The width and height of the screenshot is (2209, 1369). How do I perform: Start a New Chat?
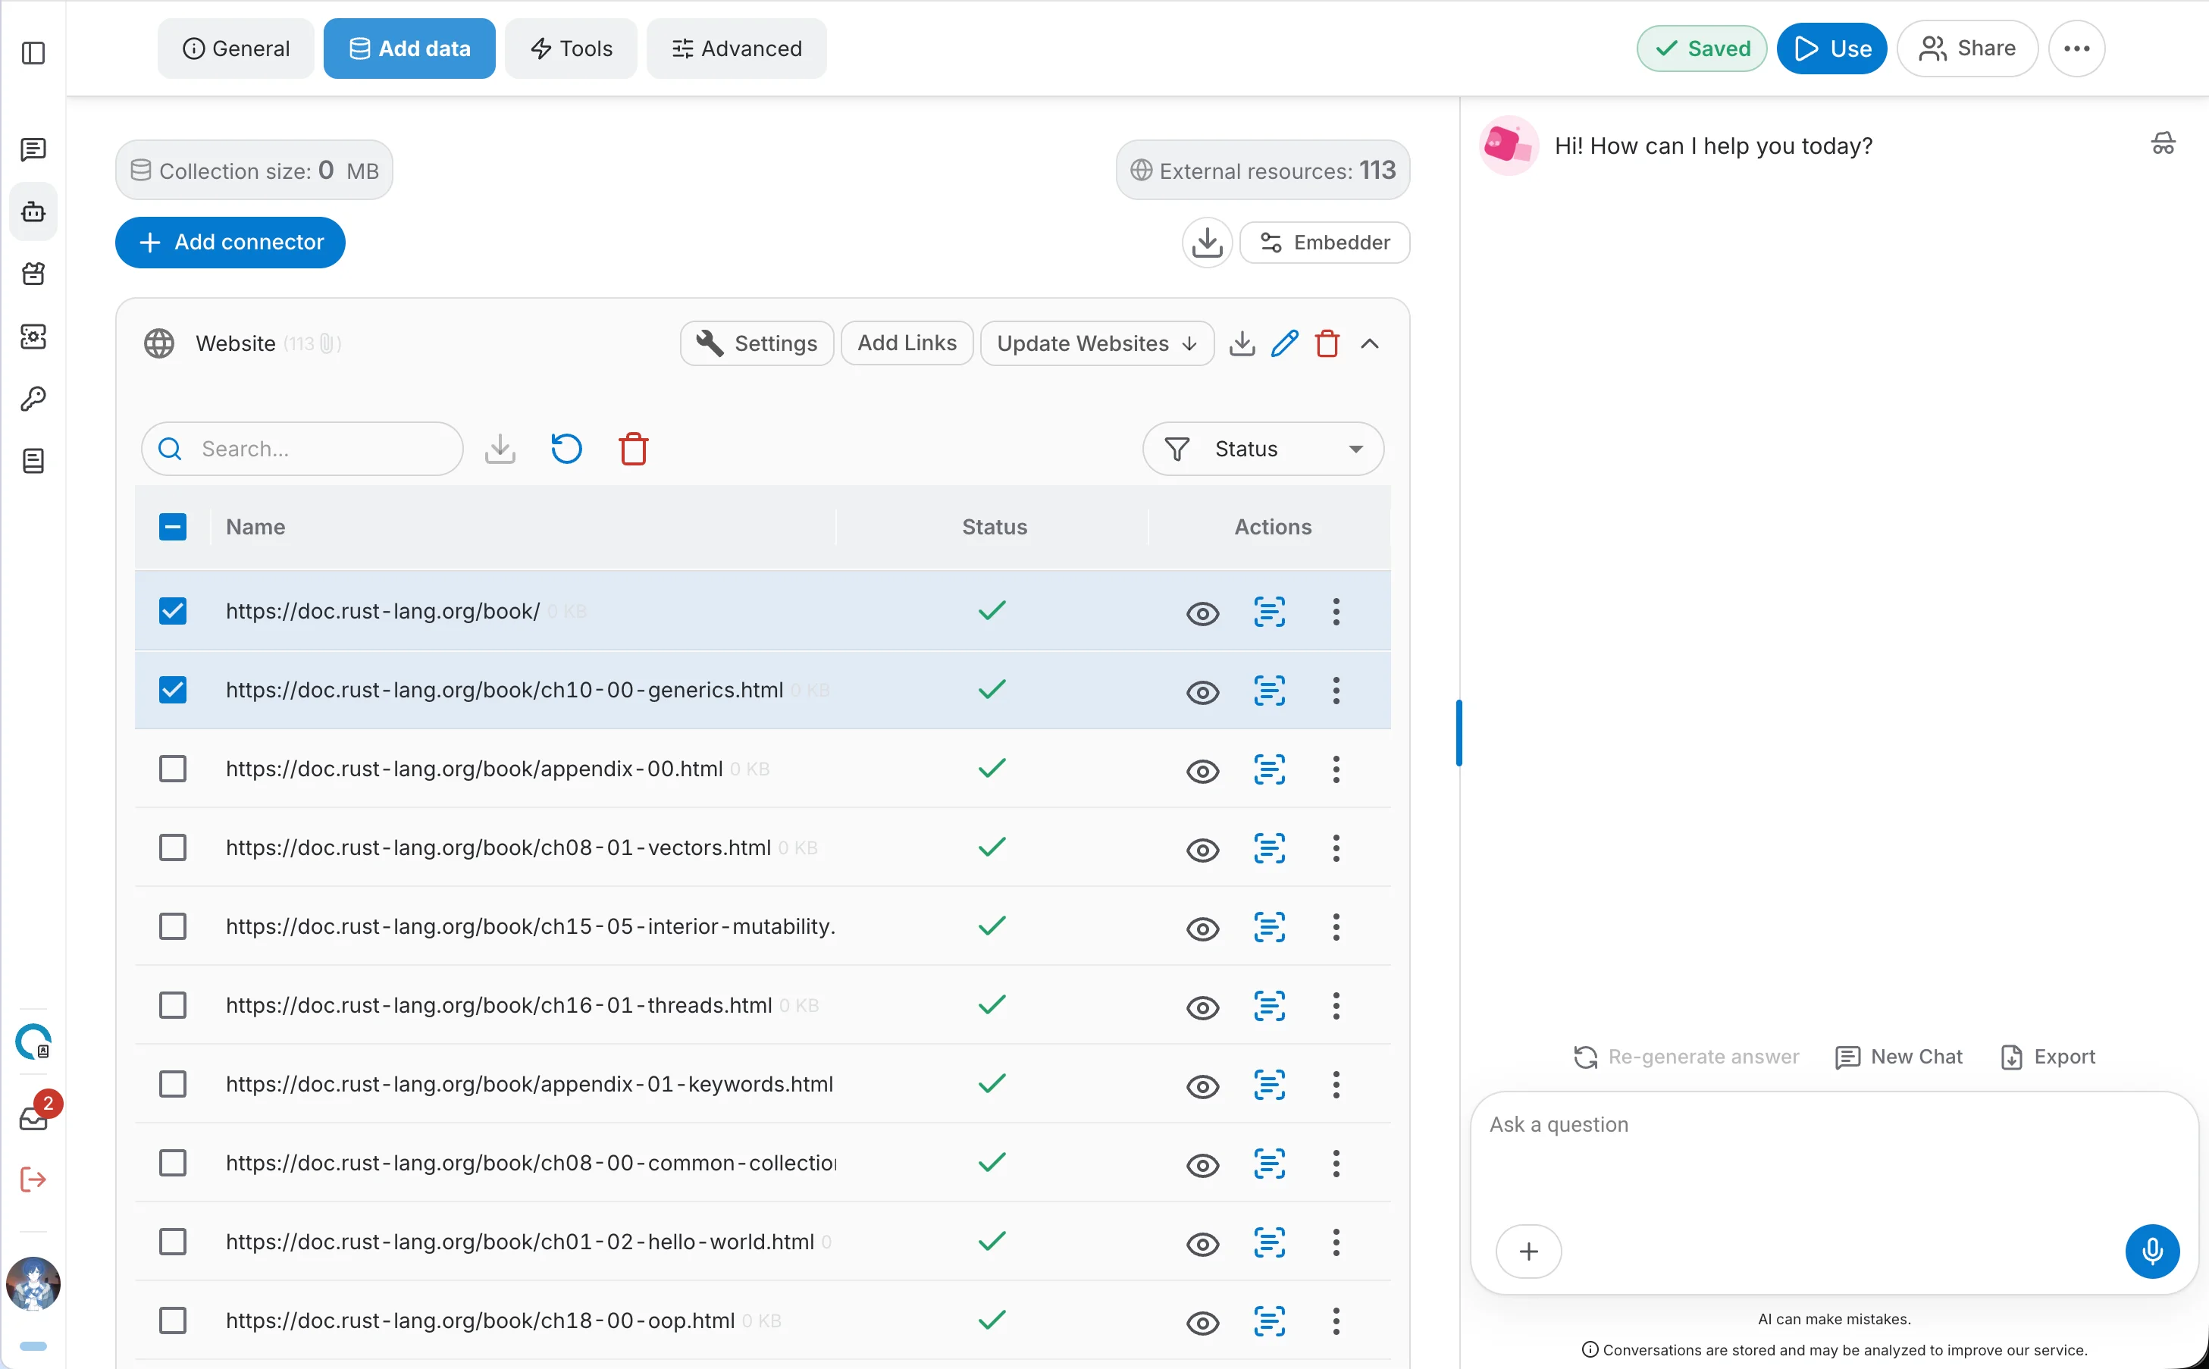1898,1057
